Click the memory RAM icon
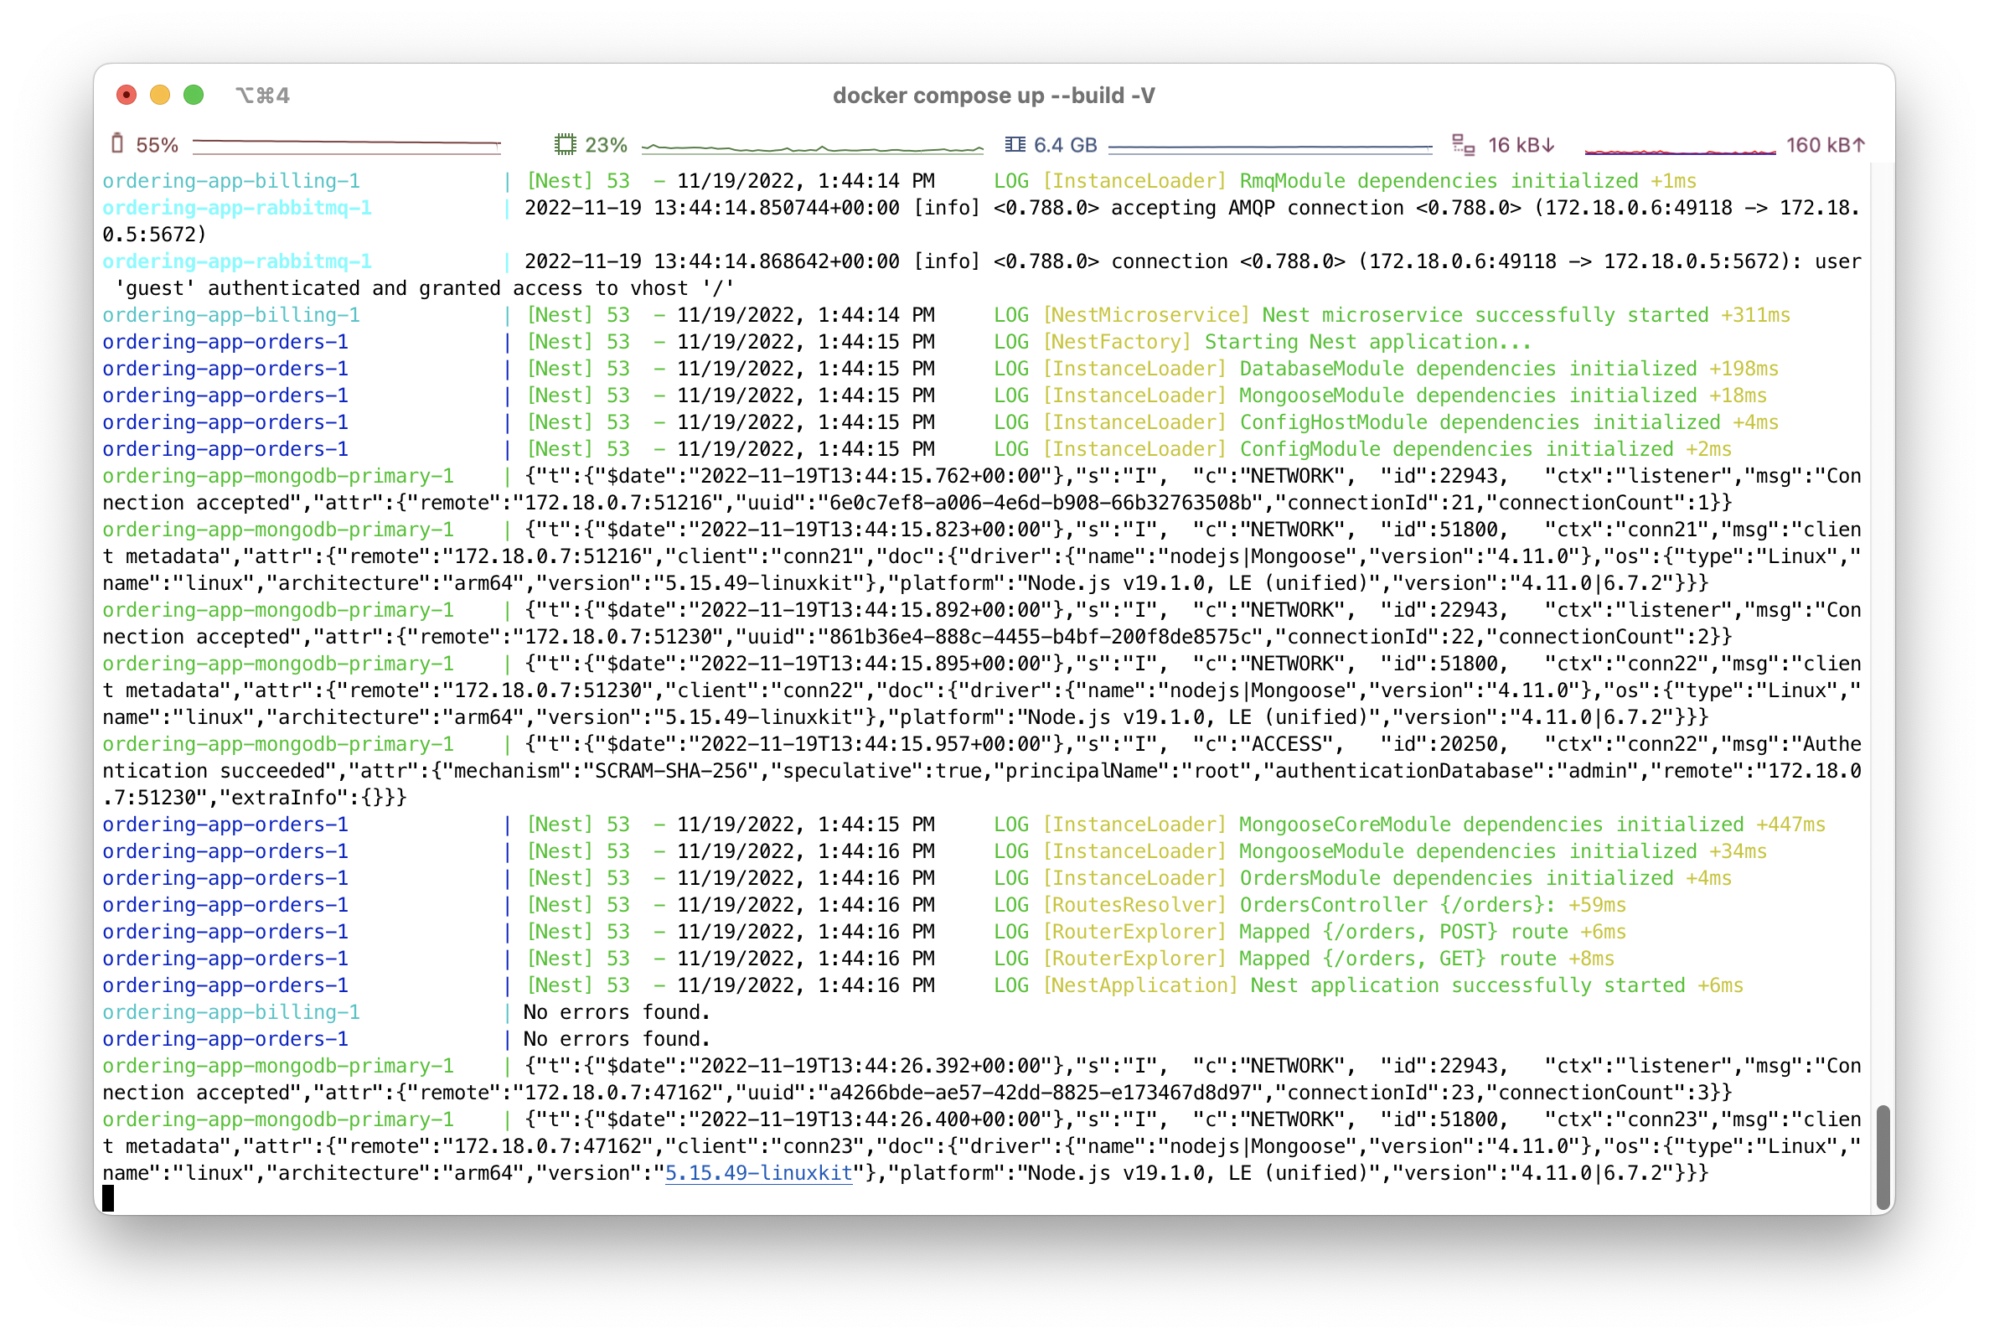The image size is (1989, 1339). tap(1014, 144)
